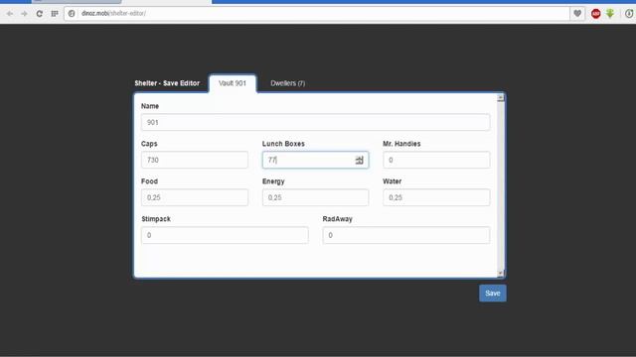Click the RadAway input field
Viewport: 636px width, 357px height.
(x=406, y=235)
